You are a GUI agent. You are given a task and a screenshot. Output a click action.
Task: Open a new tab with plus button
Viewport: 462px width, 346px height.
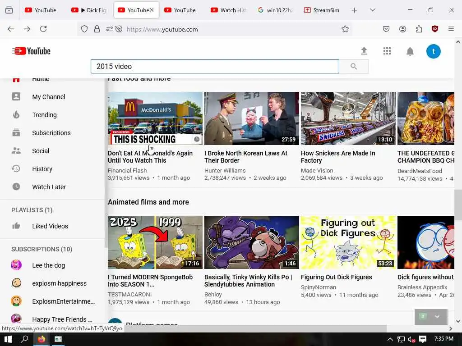coord(355,10)
